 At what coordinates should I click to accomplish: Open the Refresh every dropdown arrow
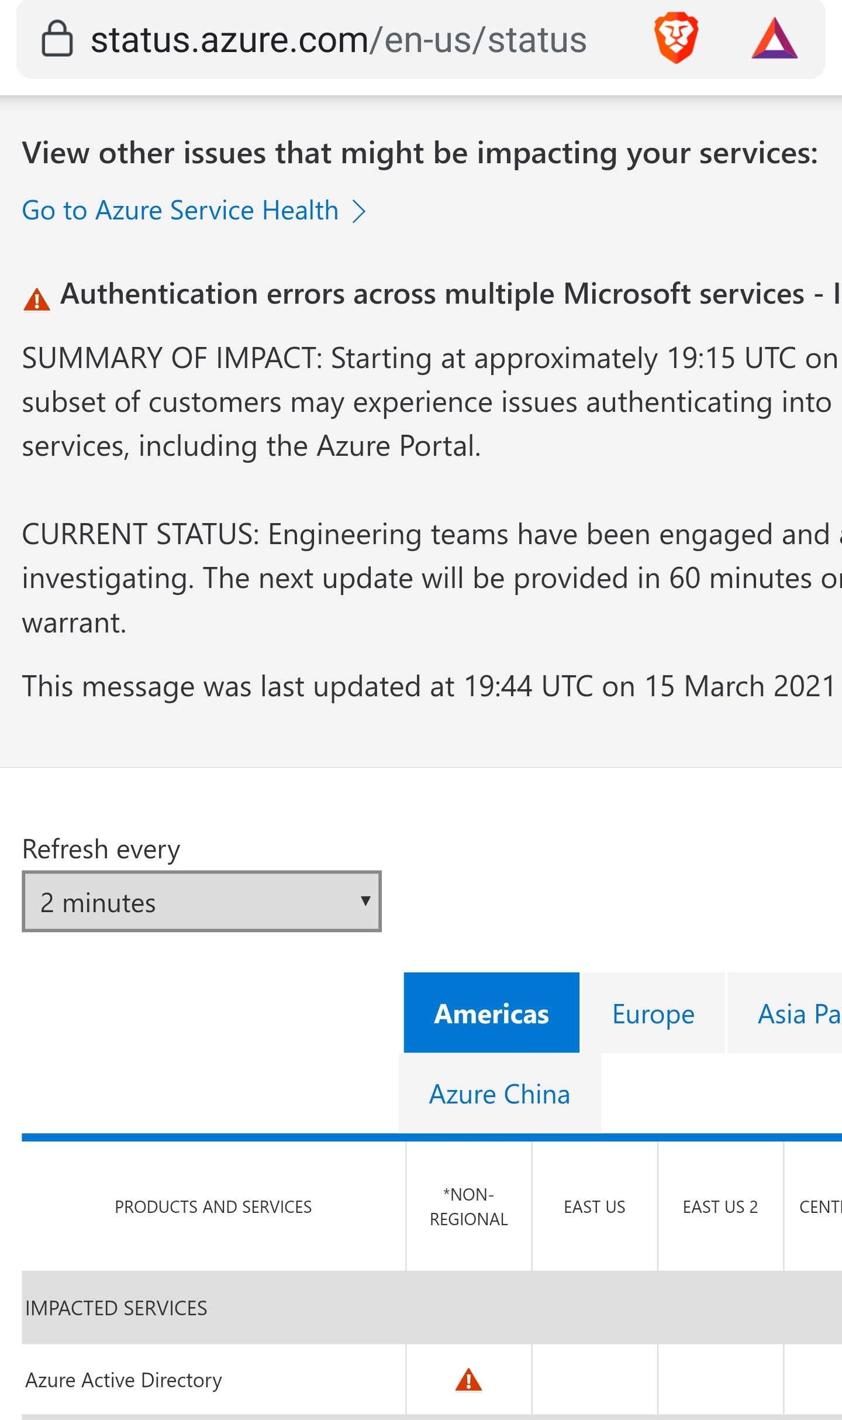coord(365,901)
